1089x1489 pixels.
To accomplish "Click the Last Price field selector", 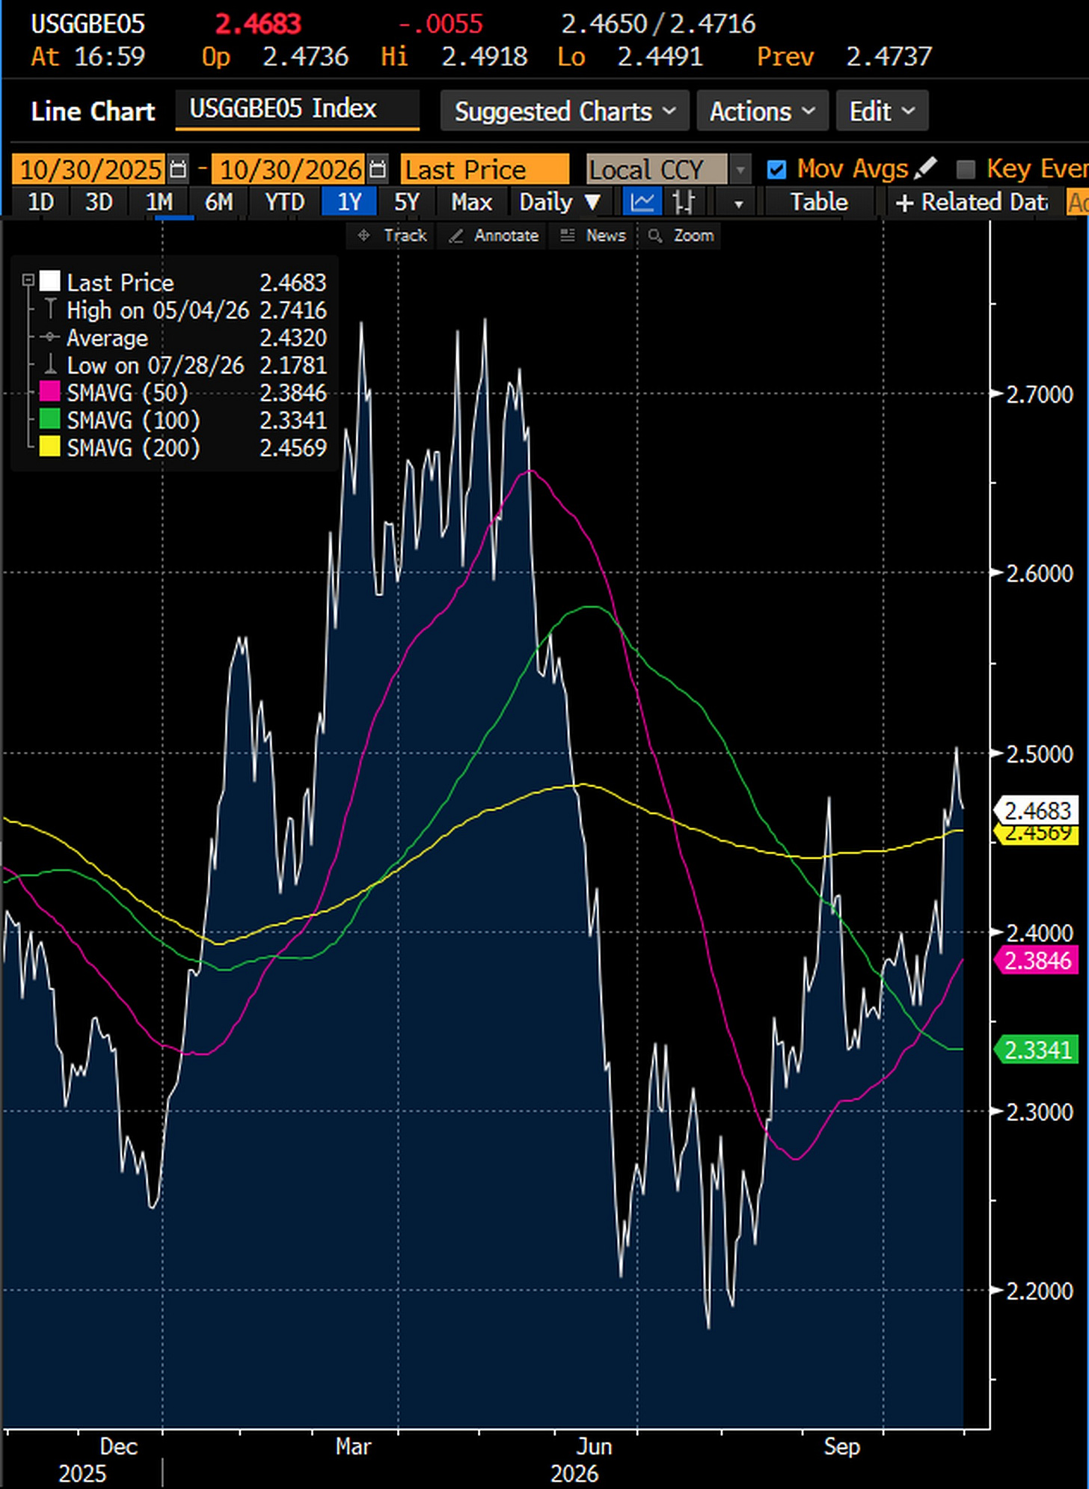I will 485,170.
